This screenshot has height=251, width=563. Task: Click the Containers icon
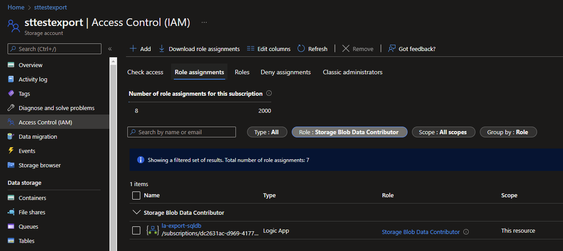click(11, 198)
